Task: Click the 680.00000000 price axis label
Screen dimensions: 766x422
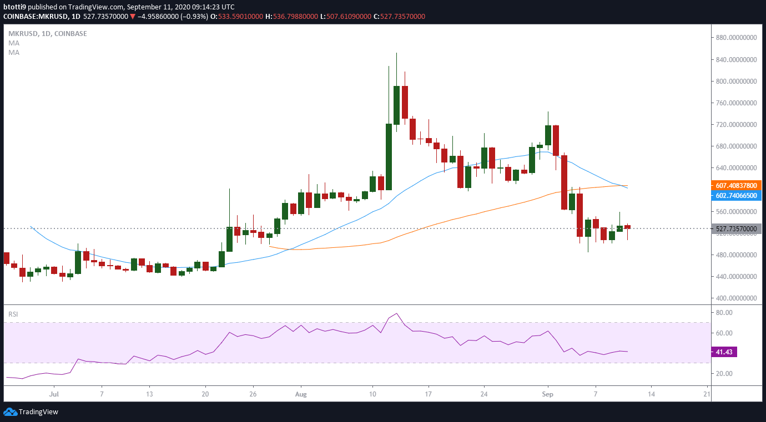Action: click(x=736, y=146)
